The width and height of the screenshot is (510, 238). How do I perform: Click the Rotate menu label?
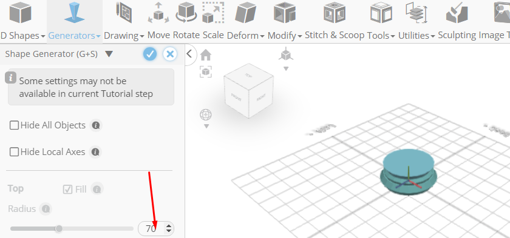coord(186,35)
